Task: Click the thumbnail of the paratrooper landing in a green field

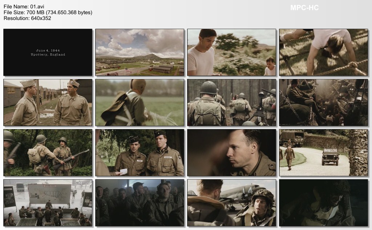Action: [140, 102]
